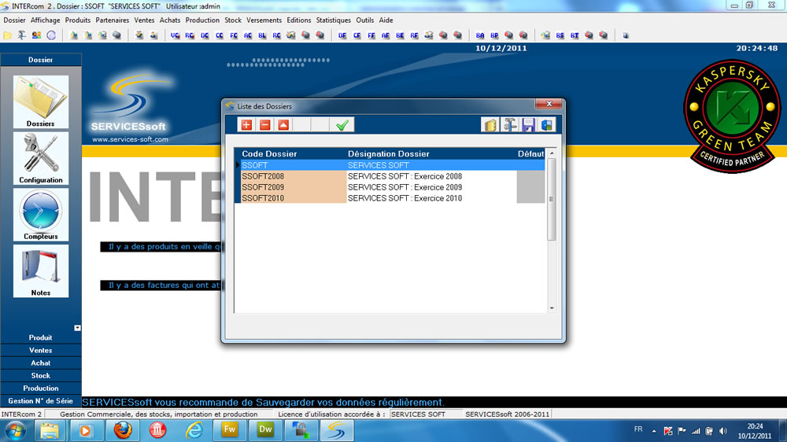Open the Dossier menu

click(14, 20)
